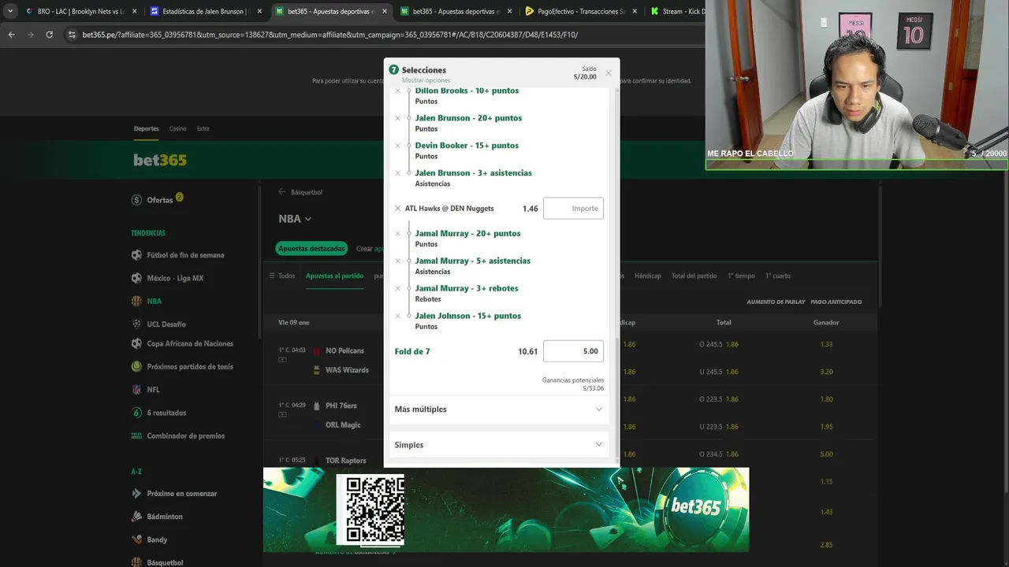This screenshot has height=567, width=1009.
Task: Remove Jamal Murray 5+ asistencias selection
Action: [x=397, y=261]
